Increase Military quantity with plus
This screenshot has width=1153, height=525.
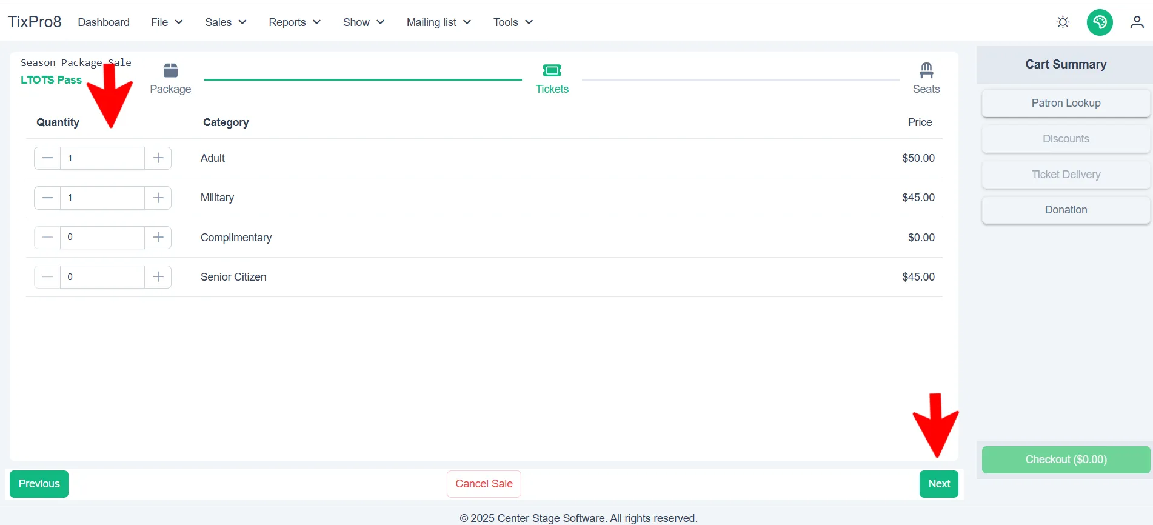158,198
